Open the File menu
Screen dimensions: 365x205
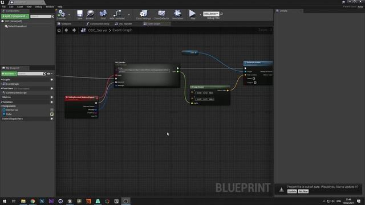click(3, 7)
